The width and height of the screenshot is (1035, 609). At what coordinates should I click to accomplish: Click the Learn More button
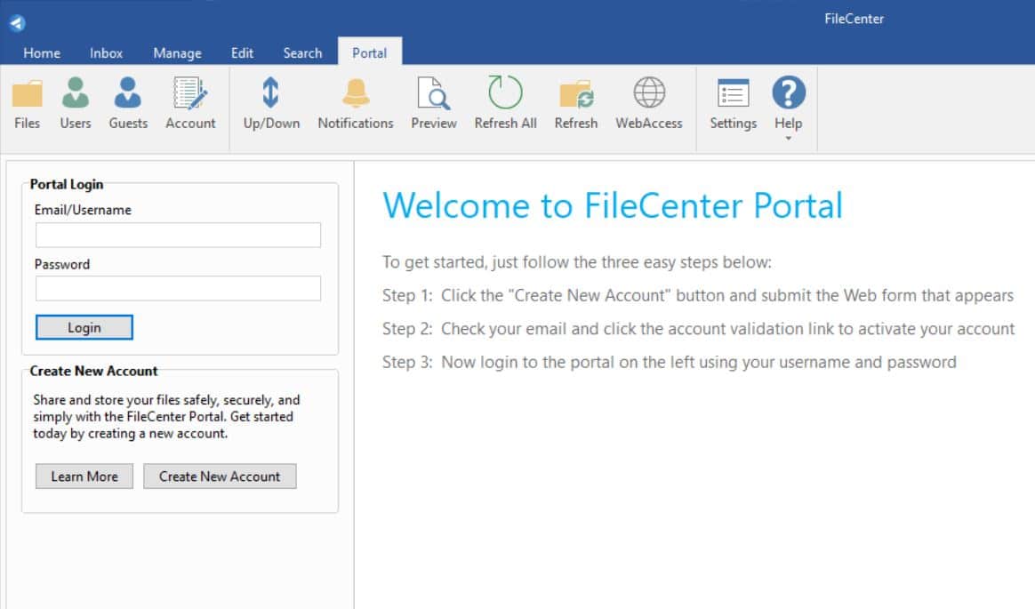coord(84,477)
